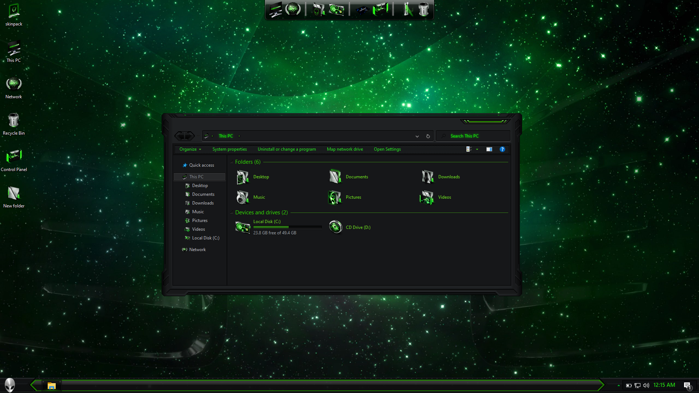Click System properties in the command bar

229,149
